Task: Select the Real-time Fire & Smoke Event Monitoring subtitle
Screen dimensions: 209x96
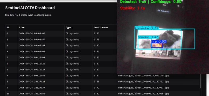Action: click(28, 15)
